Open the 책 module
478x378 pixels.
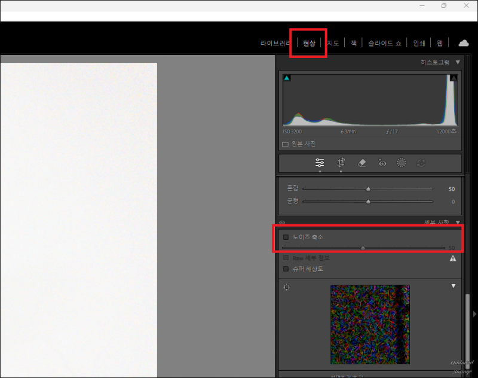click(354, 43)
